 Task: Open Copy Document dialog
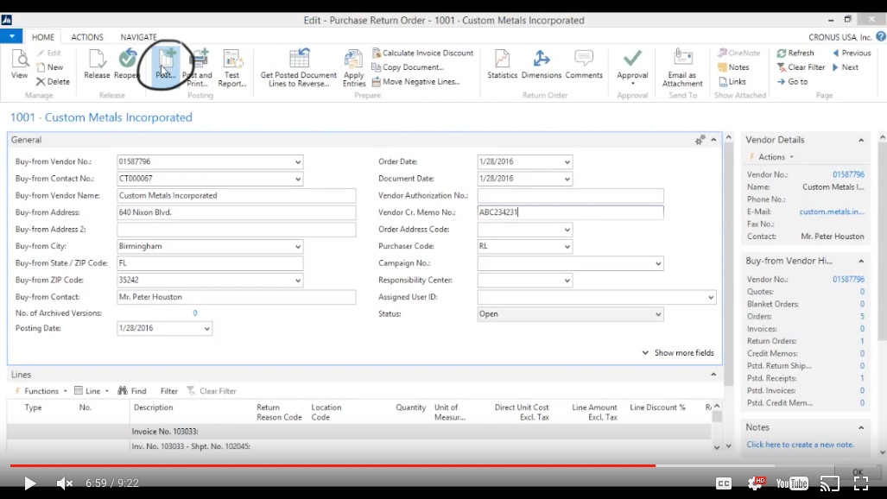click(x=408, y=67)
